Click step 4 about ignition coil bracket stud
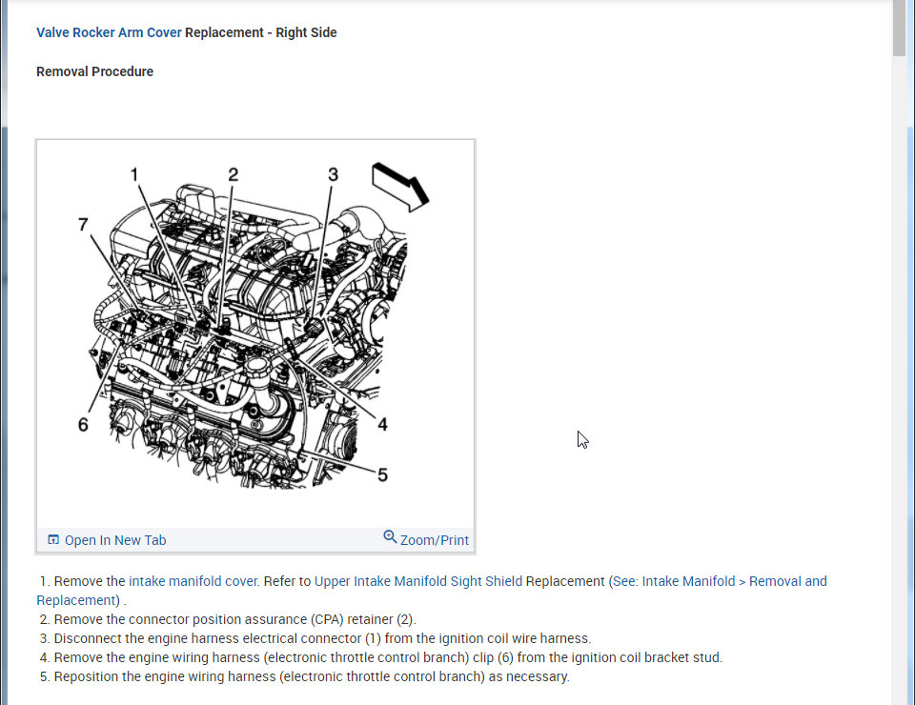Viewport: 915px width, 705px height. point(380,657)
